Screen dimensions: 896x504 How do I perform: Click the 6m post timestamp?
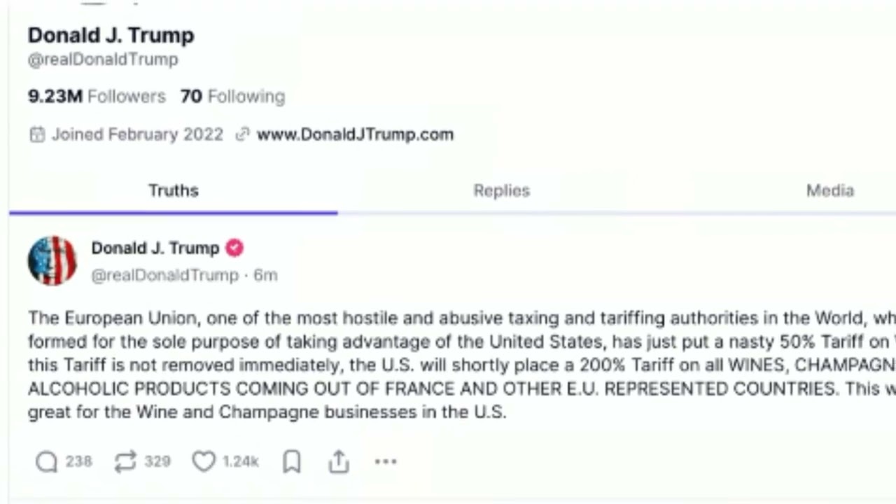(265, 275)
